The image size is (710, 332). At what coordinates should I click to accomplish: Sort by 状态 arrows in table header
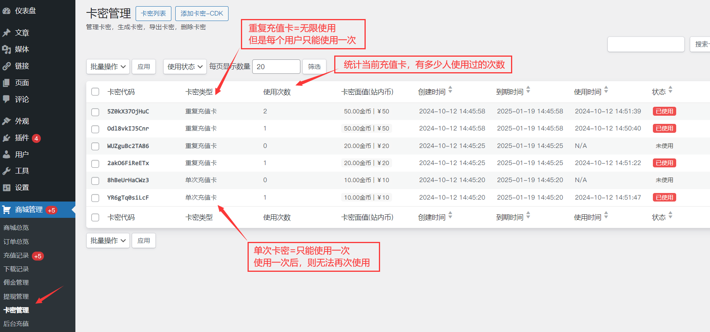[x=670, y=90]
